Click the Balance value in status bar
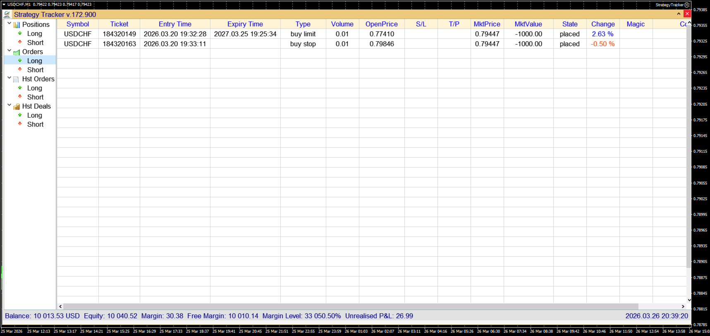The width and height of the screenshot is (710, 336). [57, 316]
